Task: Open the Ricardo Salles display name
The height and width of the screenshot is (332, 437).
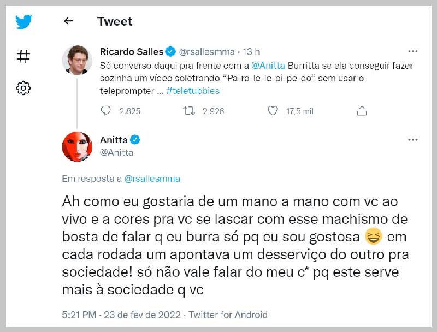Action: 132,52
